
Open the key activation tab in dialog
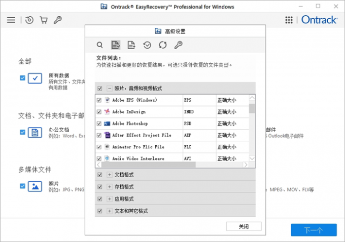click(x=179, y=45)
